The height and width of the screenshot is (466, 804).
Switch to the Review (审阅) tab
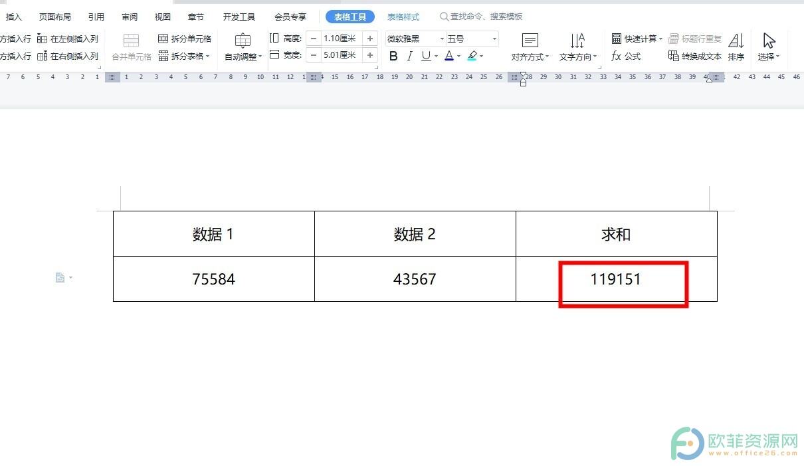coord(130,17)
